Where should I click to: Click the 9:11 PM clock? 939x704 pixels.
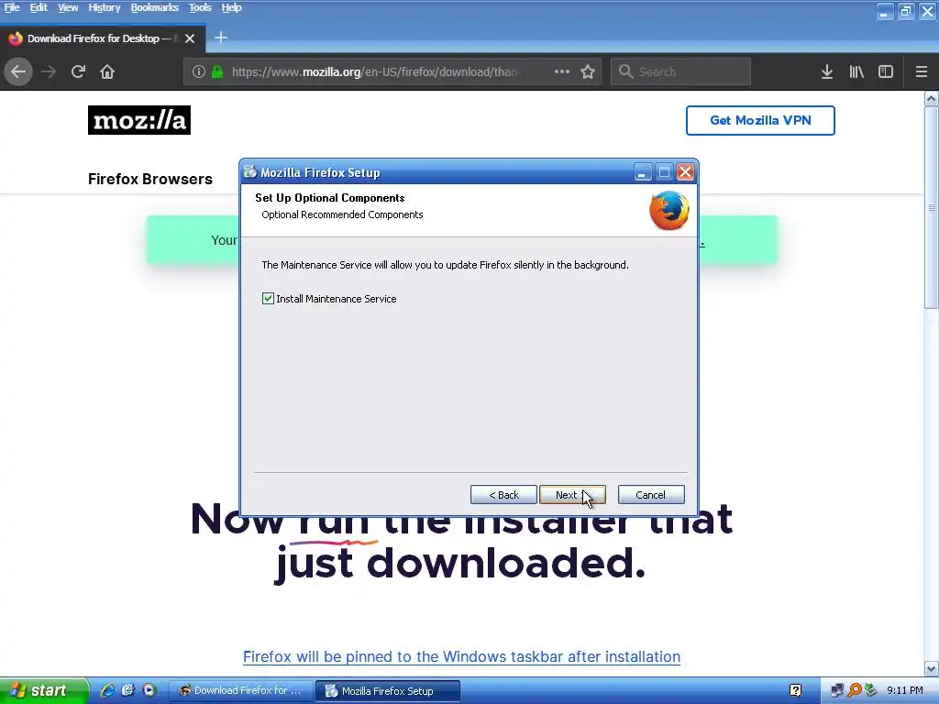coord(905,691)
